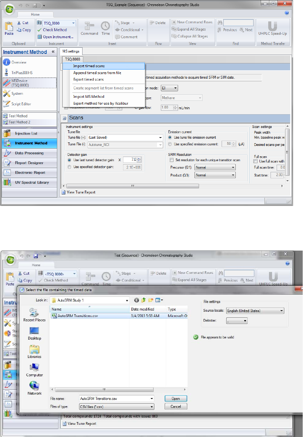Run Check Method in top window

coord(52,30)
